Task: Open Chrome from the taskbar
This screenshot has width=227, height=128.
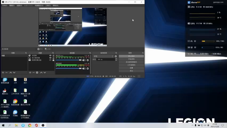Action: [30, 125]
